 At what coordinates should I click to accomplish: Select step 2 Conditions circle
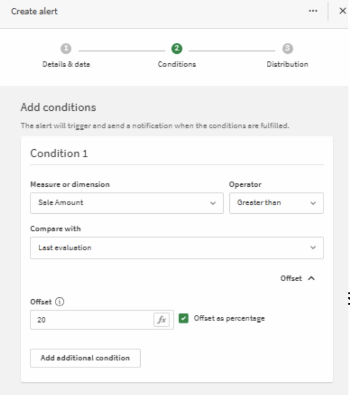pos(177,49)
